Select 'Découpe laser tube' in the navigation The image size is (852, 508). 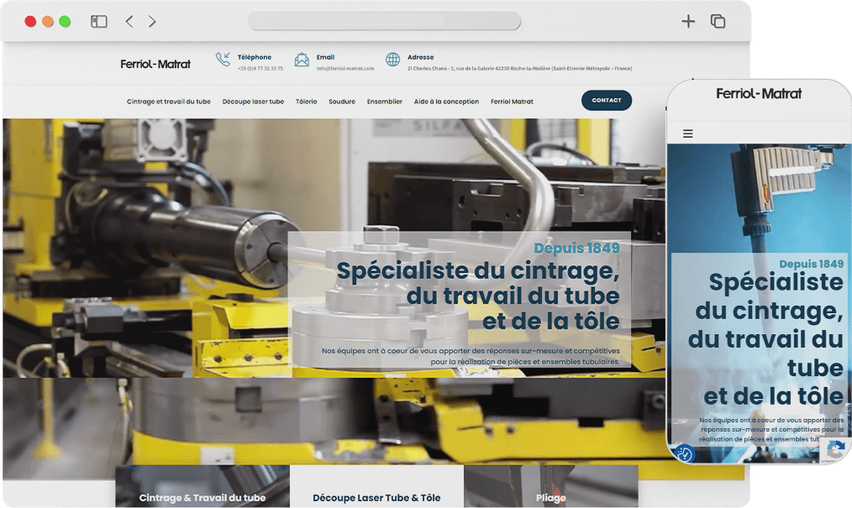(253, 102)
